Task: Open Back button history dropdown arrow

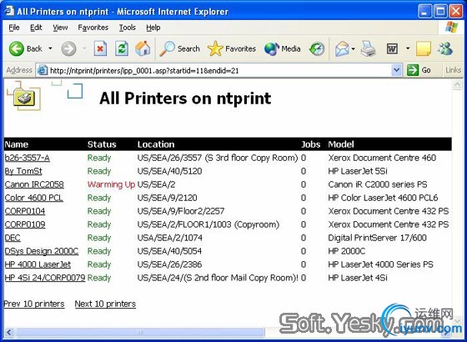Action: (x=50, y=48)
